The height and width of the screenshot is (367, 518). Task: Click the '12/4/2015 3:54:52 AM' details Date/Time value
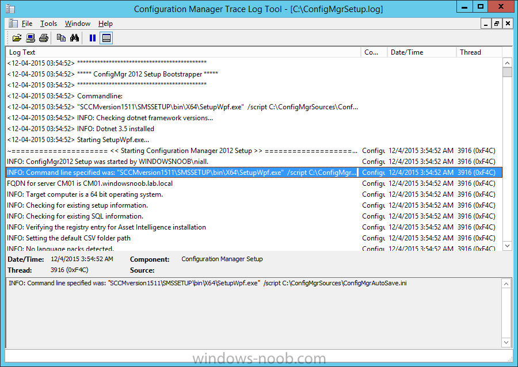(82, 259)
